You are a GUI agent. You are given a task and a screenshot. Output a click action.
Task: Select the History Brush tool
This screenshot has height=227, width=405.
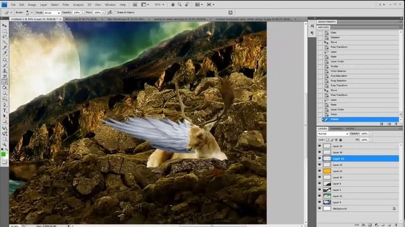click(4, 76)
